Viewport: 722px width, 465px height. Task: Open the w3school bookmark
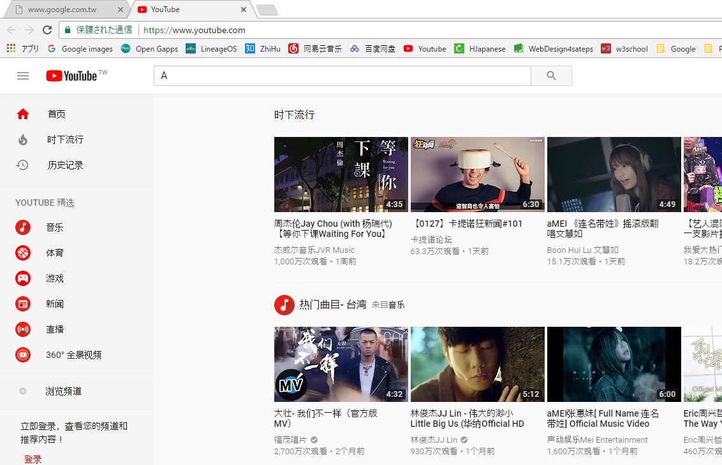point(624,48)
